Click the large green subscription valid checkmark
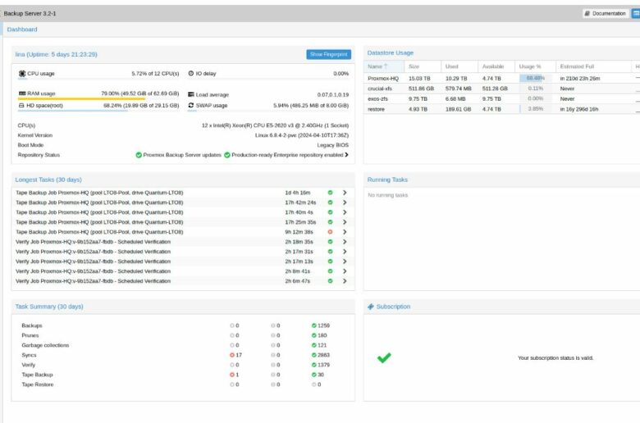Image resolution: width=640 pixels, height=423 pixels. click(384, 357)
